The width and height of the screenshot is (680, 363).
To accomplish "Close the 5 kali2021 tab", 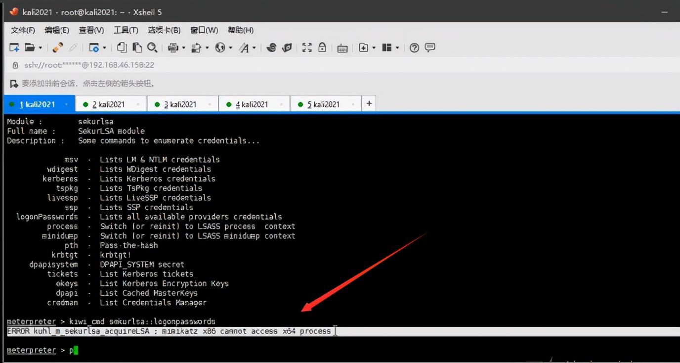I will pyautogui.click(x=353, y=104).
